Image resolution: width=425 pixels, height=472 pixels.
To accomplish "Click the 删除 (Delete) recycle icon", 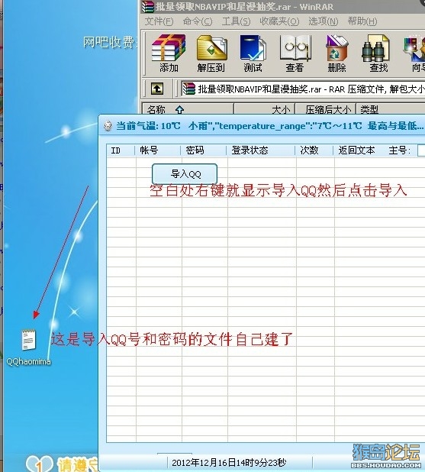I will 336,53.
